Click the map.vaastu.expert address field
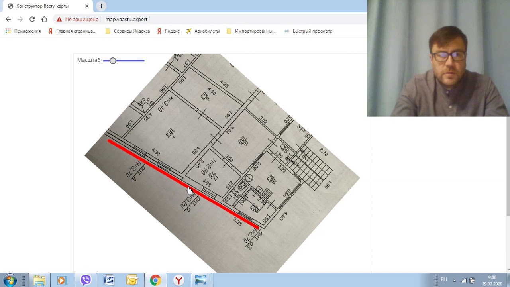Screen dimensions: 510x287 click(x=126, y=19)
